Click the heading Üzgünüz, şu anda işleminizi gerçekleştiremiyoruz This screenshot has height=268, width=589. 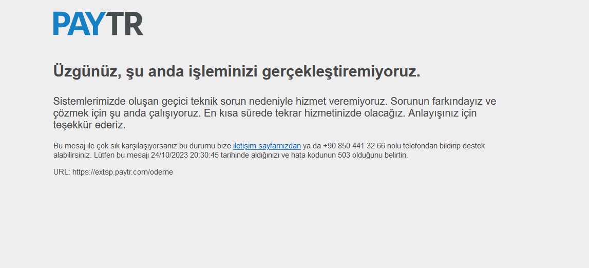[237, 71]
